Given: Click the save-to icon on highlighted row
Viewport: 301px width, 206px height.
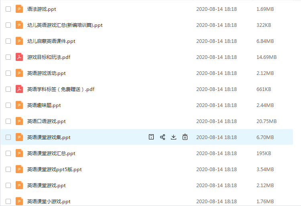Looking at the screenshot, I should click(x=151, y=137).
